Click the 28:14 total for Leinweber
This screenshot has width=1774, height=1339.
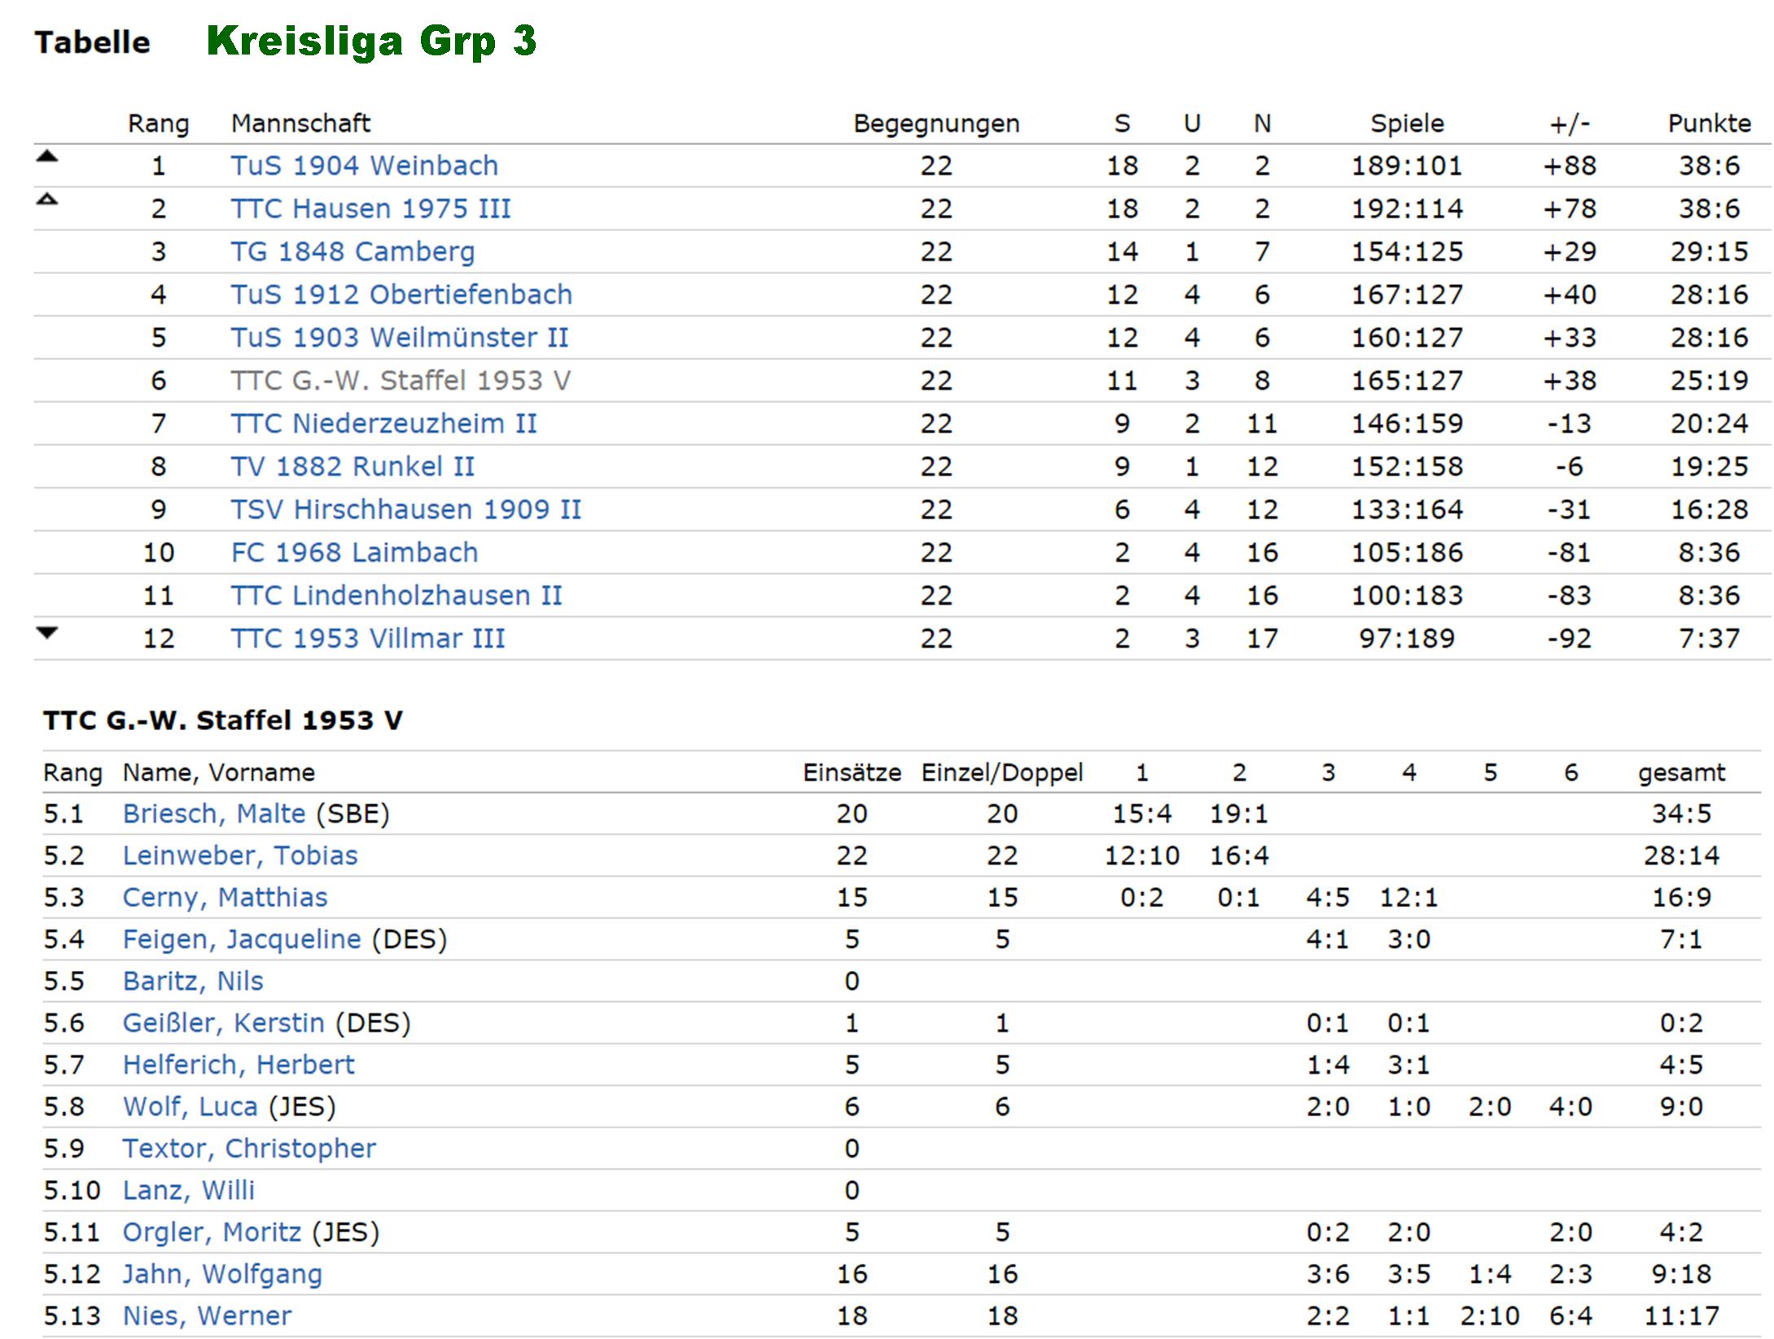(1681, 856)
